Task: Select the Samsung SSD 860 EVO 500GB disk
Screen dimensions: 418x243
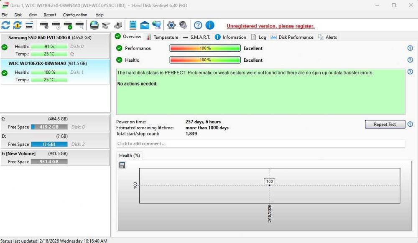Action: tap(55, 45)
